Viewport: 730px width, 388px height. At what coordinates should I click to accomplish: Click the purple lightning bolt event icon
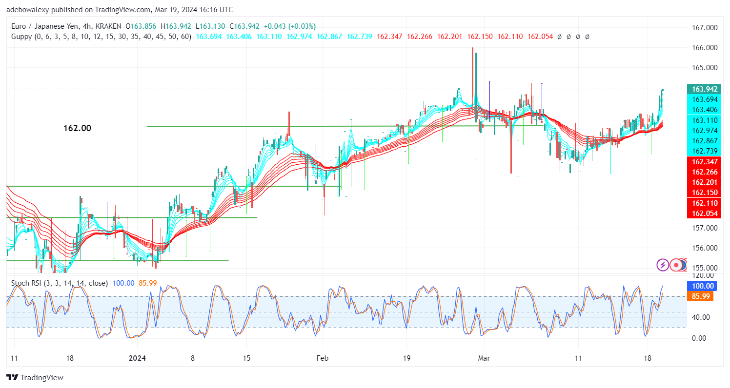point(663,265)
